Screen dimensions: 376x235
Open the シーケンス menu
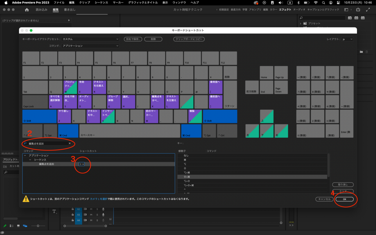pos(101,3)
